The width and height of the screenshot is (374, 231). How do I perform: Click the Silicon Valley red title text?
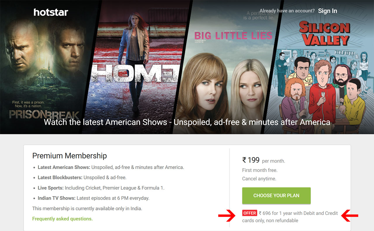[324, 33]
